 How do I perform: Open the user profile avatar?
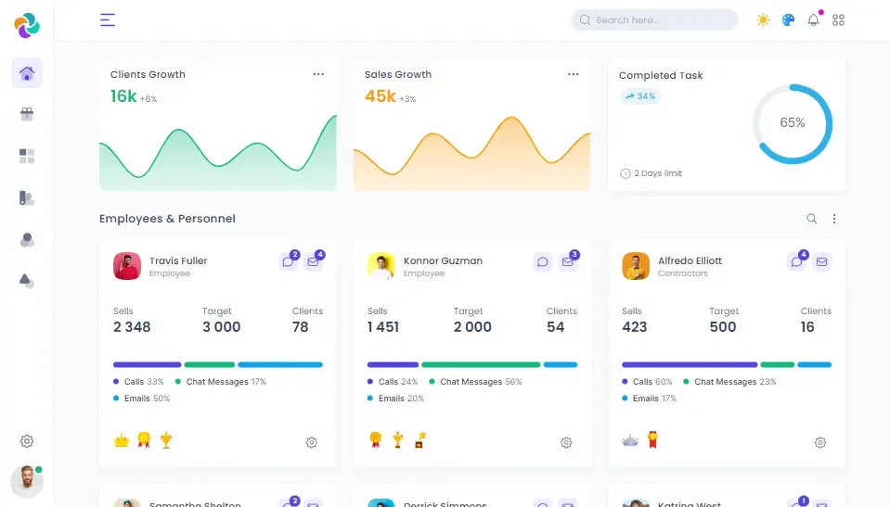pyautogui.click(x=27, y=481)
